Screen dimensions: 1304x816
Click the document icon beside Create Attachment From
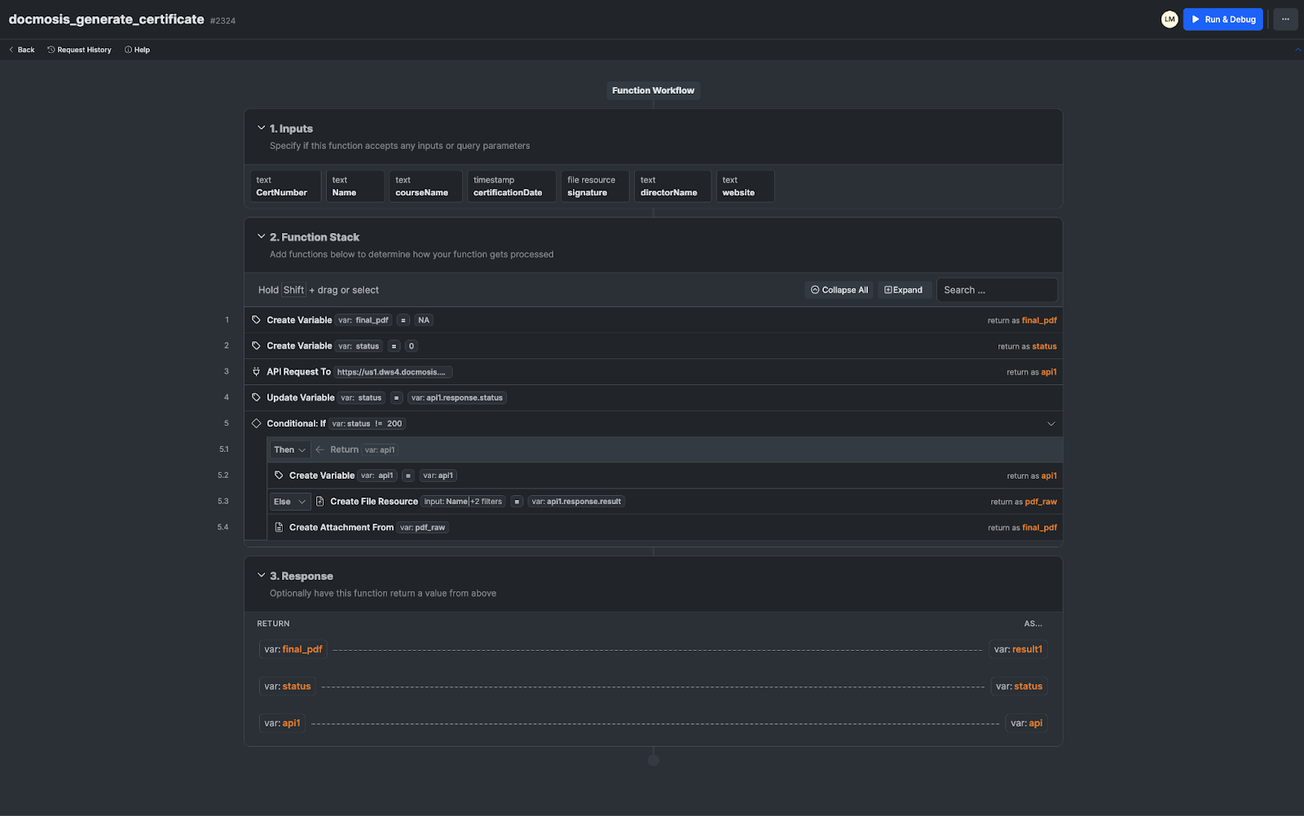279,528
